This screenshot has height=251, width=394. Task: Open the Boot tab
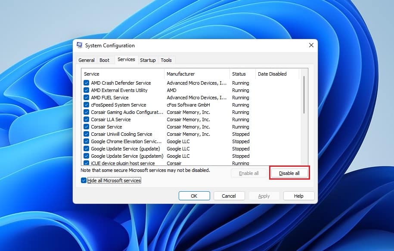click(104, 60)
